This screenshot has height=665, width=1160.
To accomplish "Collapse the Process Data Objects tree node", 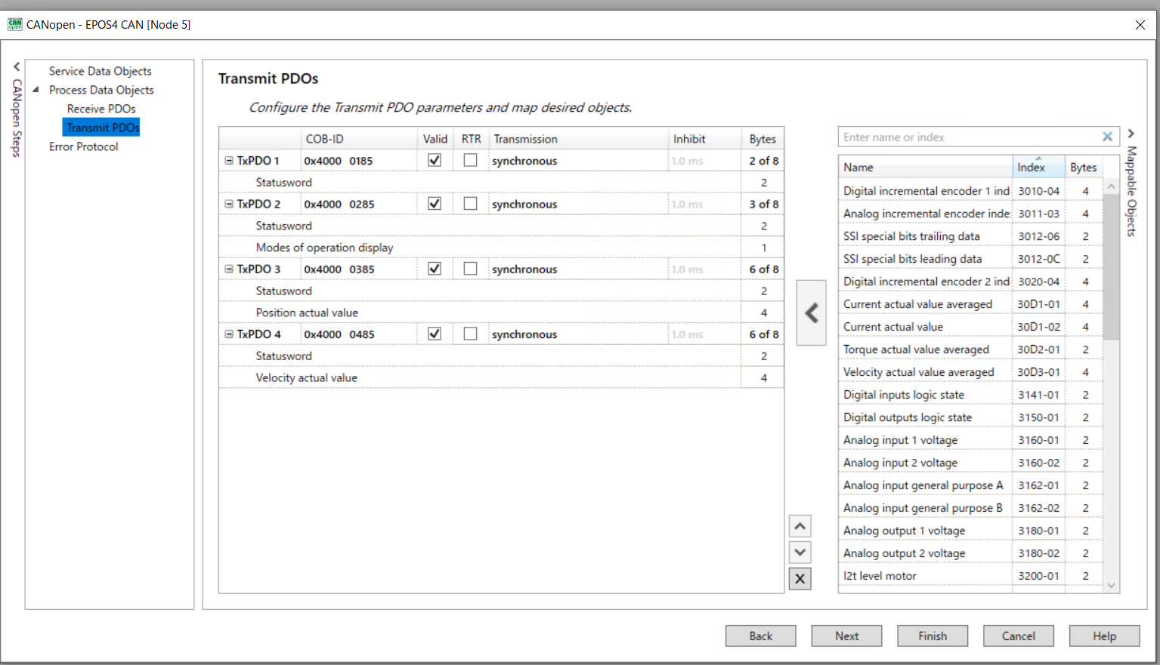I will coord(36,90).
